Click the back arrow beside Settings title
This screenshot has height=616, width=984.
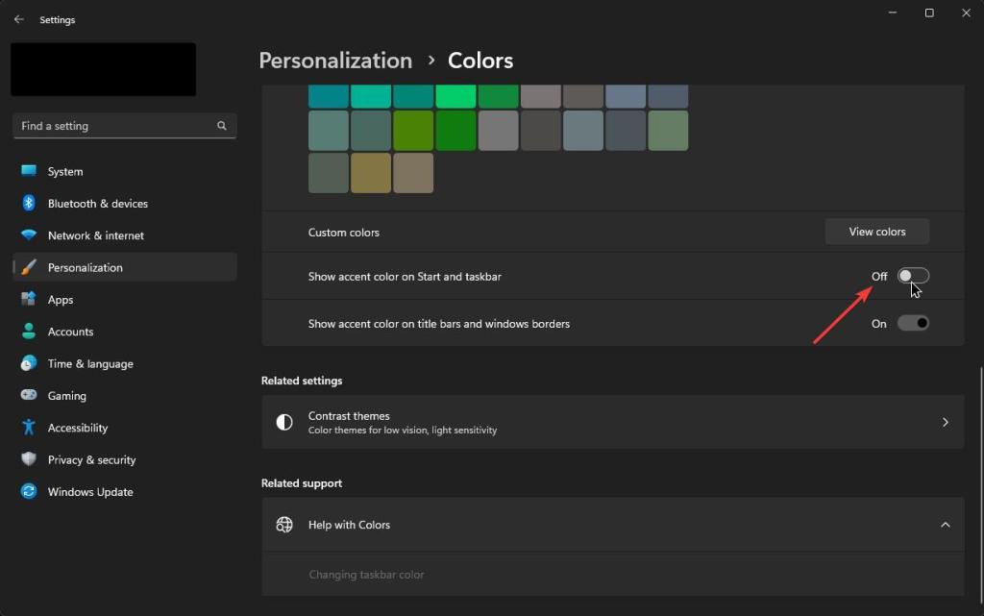tap(19, 19)
